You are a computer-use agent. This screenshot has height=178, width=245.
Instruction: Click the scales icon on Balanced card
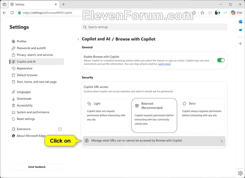[x=137, y=106]
